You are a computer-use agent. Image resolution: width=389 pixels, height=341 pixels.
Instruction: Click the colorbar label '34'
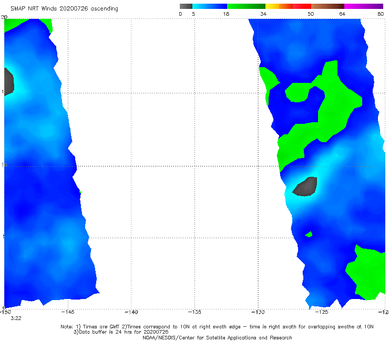tap(263, 14)
